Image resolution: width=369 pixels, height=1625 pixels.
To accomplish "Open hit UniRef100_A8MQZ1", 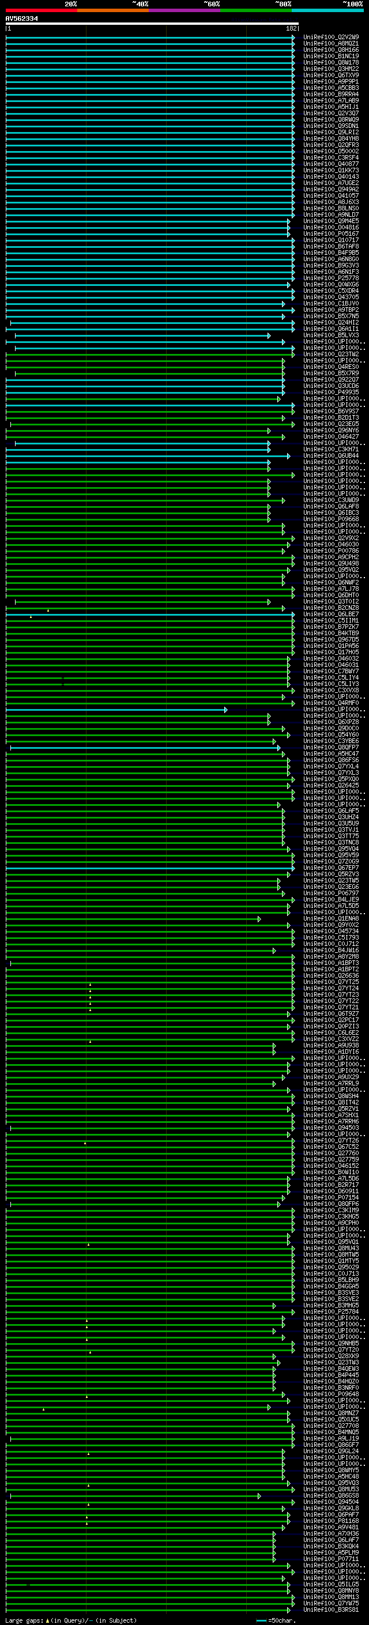I will 330,44.
